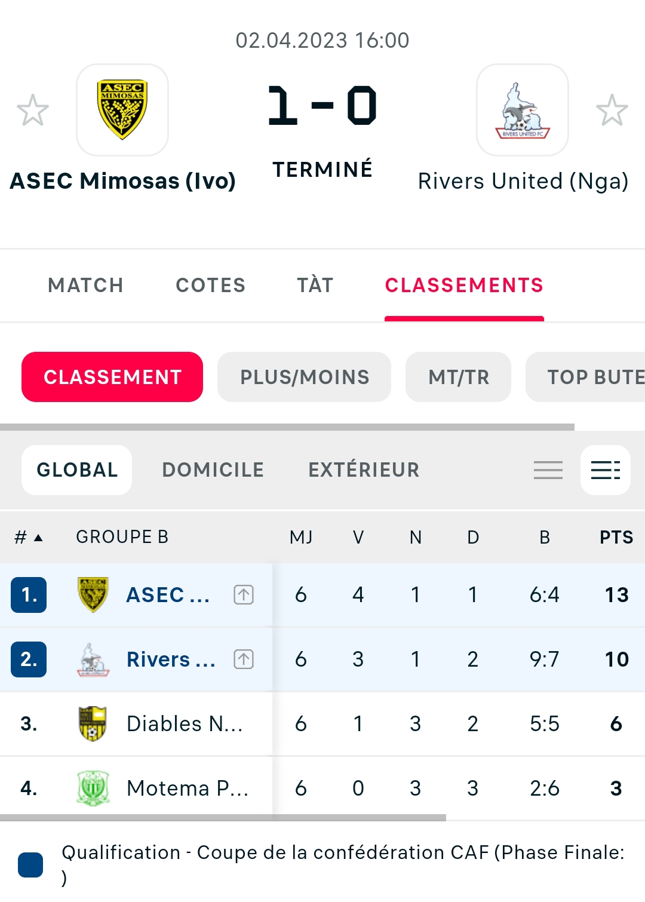Switch to the compact table view icon
645x902 pixels.
click(x=548, y=470)
